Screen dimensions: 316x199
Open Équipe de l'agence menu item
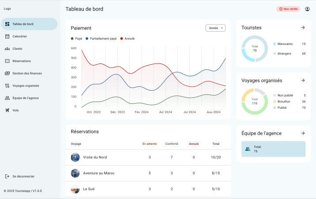tap(26, 98)
